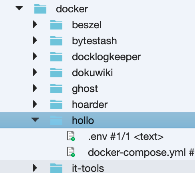
Task: Expand the dokuwiki folder arrow
Action: 35,72
